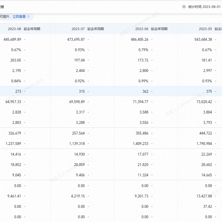Viewport: 222px width, 222px height.
Task: Open the 立即查看 link
Action: coord(19,17)
